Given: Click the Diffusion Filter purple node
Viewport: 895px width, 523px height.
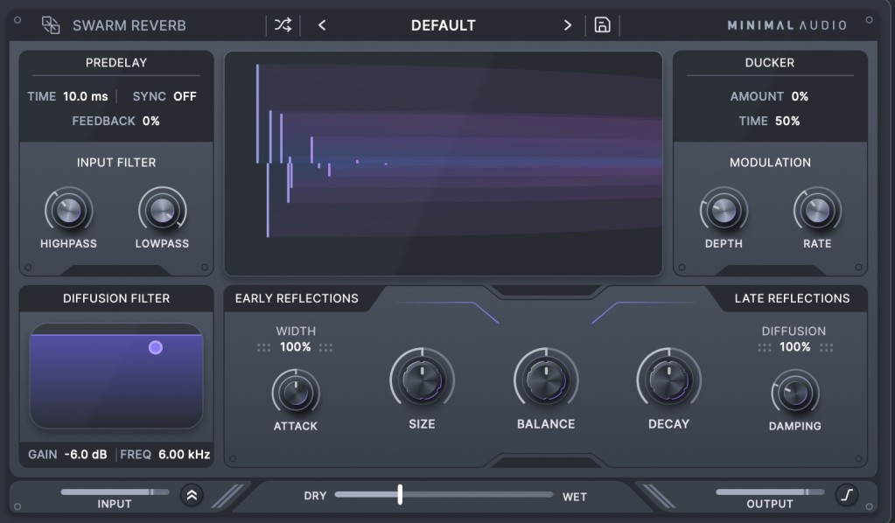Looking at the screenshot, I should point(156,347).
